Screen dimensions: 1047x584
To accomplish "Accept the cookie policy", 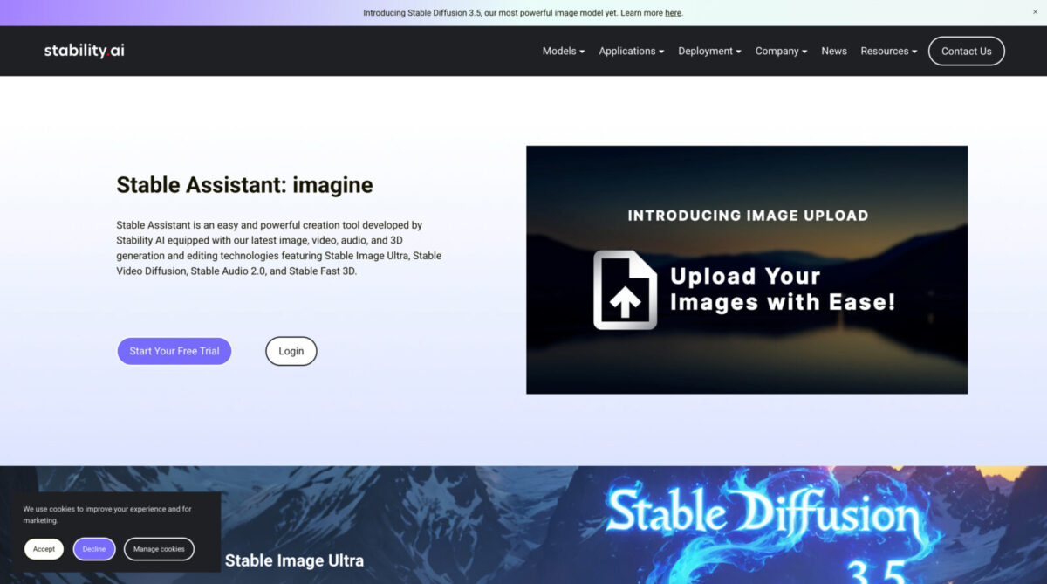I will (x=44, y=548).
